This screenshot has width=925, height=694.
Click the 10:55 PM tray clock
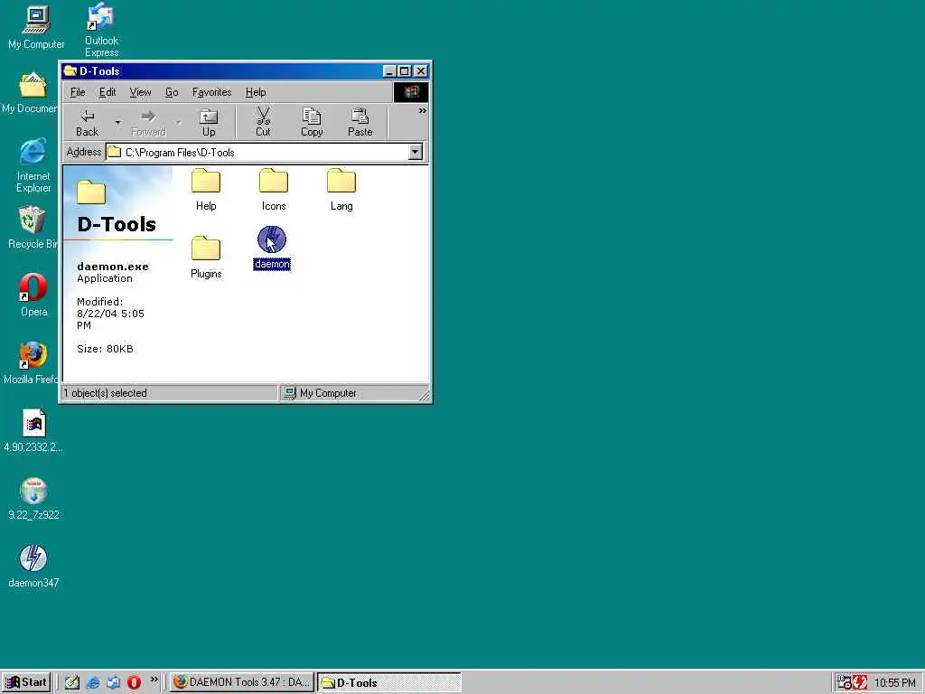[x=895, y=683]
